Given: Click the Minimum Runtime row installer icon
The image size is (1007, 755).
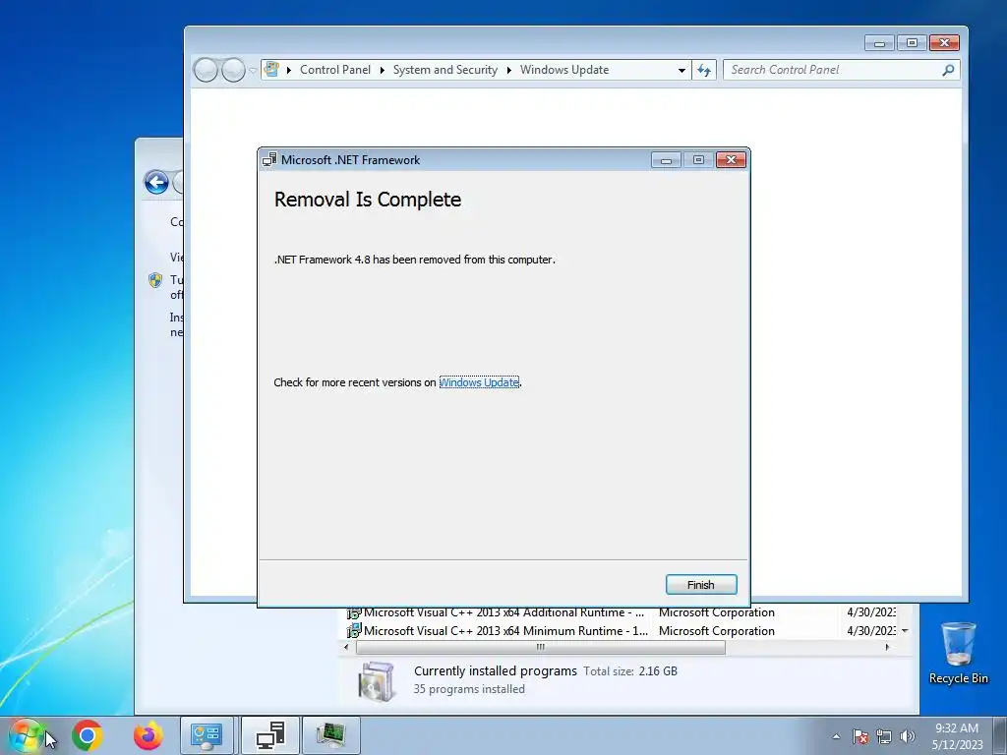Looking at the screenshot, I should tap(353, 630).
